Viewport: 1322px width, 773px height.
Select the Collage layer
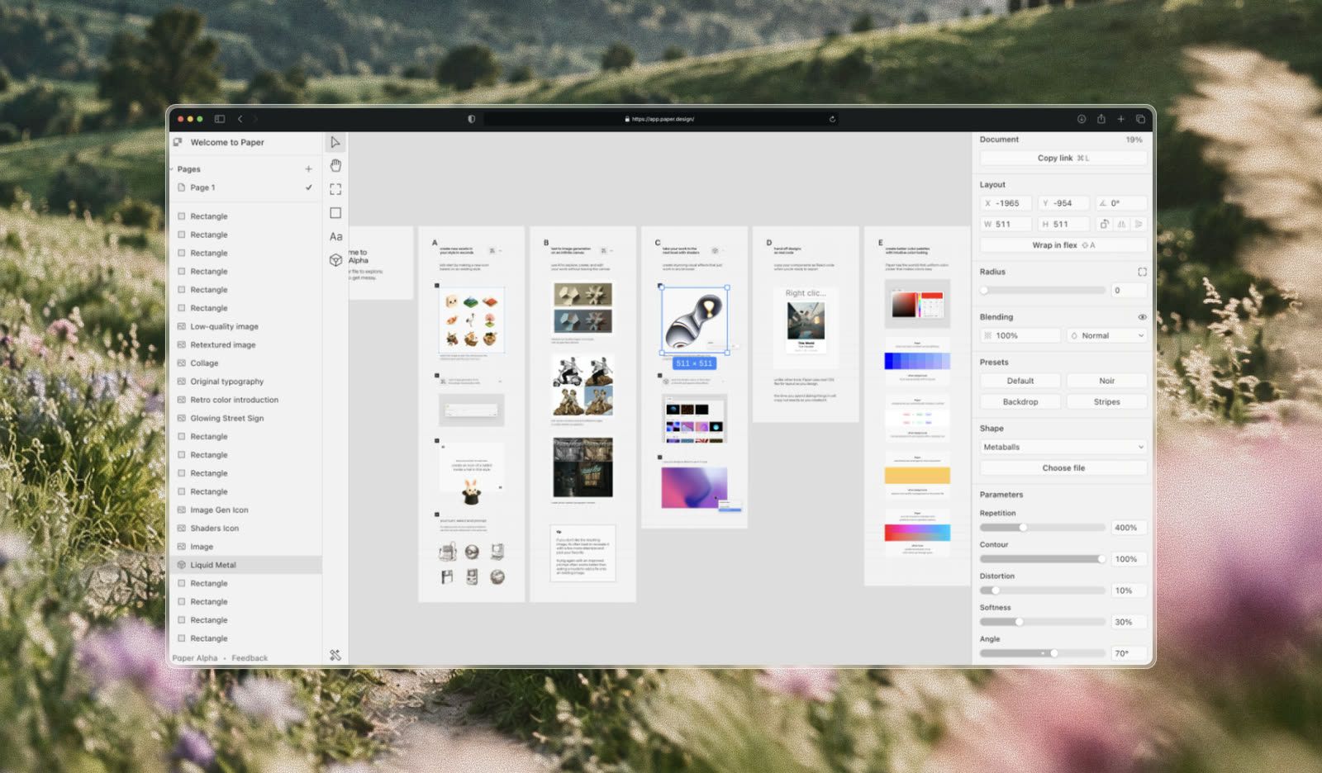(245, 363)
